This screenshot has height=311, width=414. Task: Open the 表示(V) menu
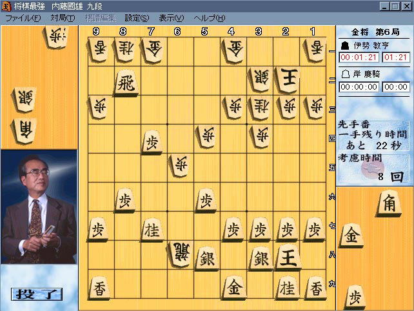click(171, 18)
